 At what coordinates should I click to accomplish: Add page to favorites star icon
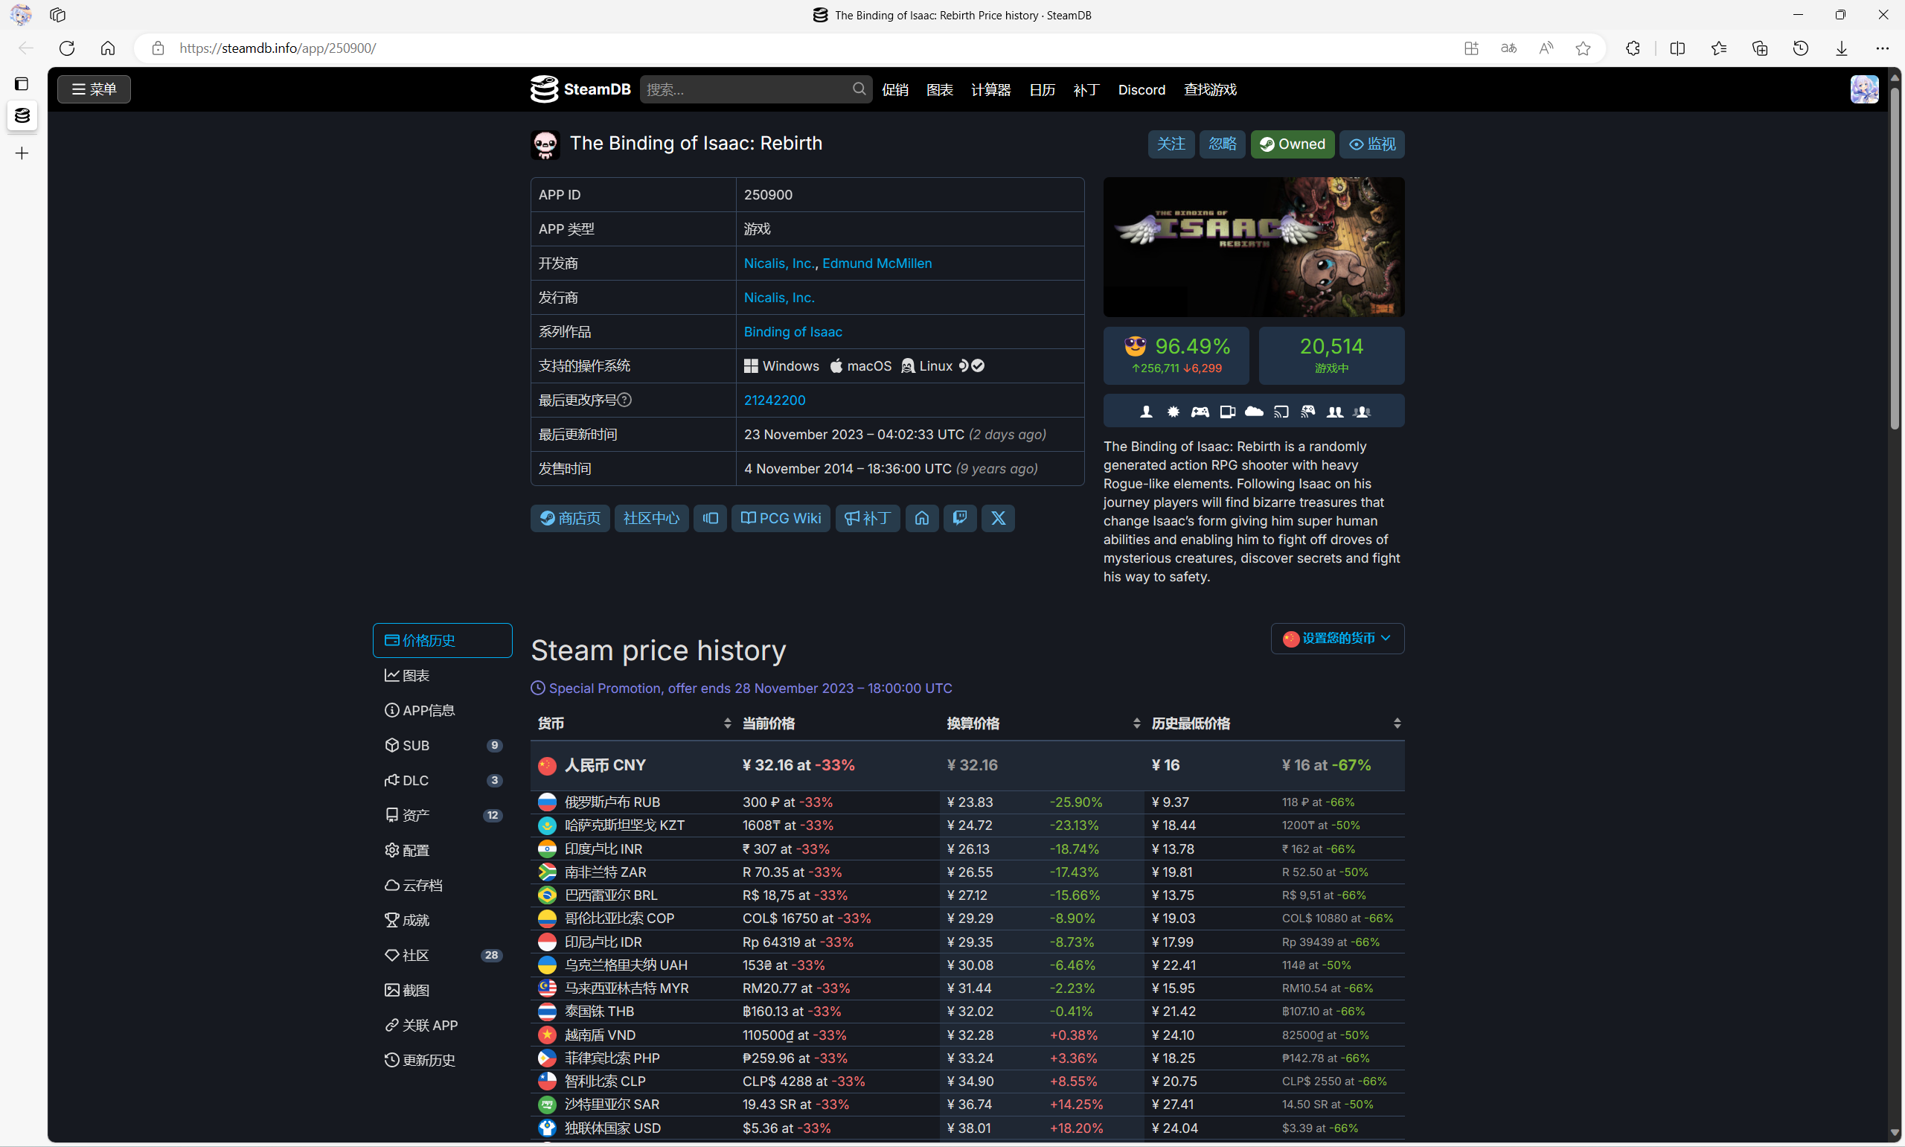pos(1583,48)
